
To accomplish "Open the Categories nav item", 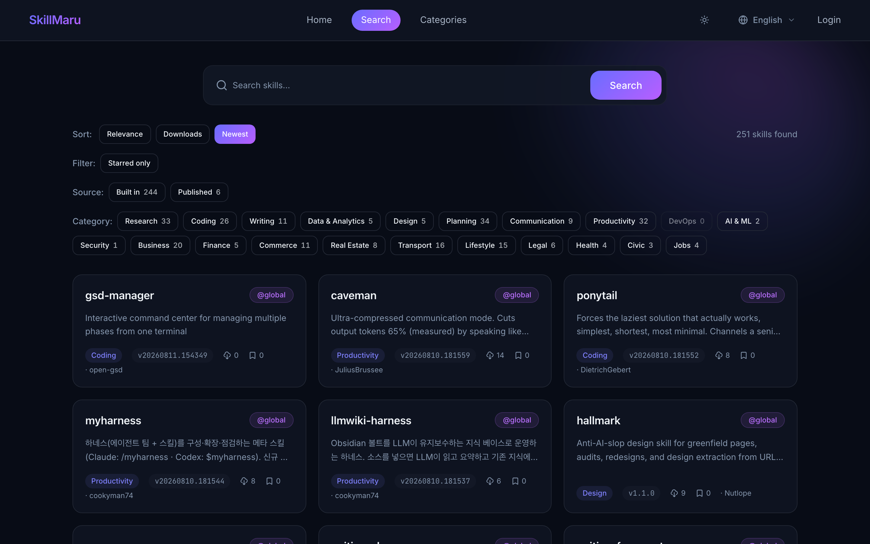I will pyautogui.click(x=443, y=20).
